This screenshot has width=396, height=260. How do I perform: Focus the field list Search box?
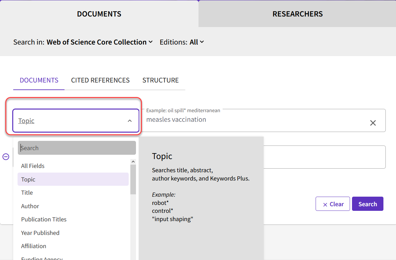pyautogui.click(x=77, y=148)
